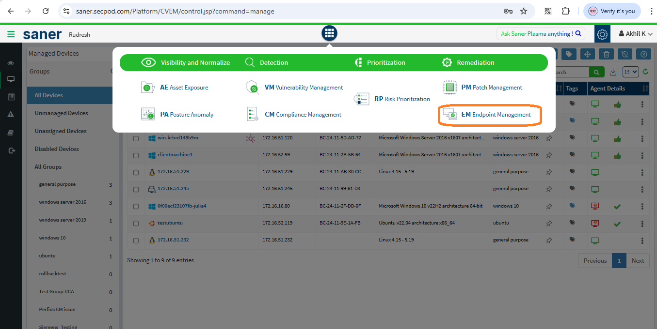
Task: Click the disabled shield toolbar button
Action: 625,54
